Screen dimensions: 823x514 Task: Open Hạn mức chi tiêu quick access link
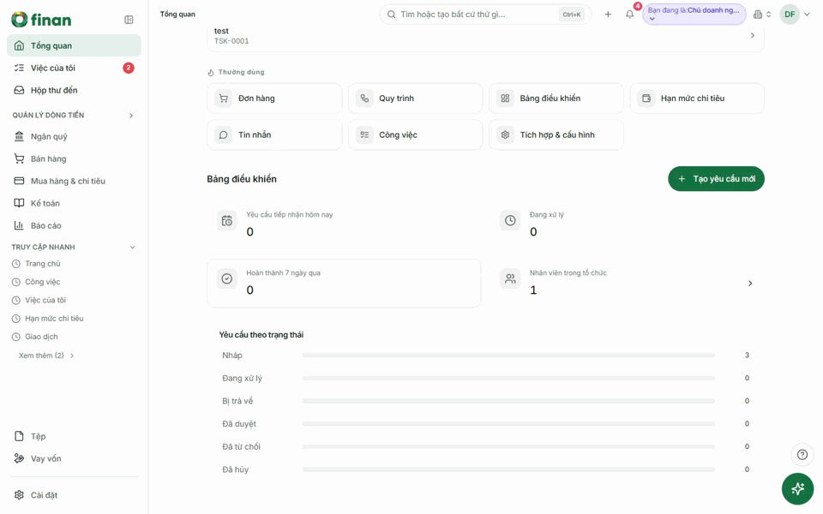coord(54,319)
